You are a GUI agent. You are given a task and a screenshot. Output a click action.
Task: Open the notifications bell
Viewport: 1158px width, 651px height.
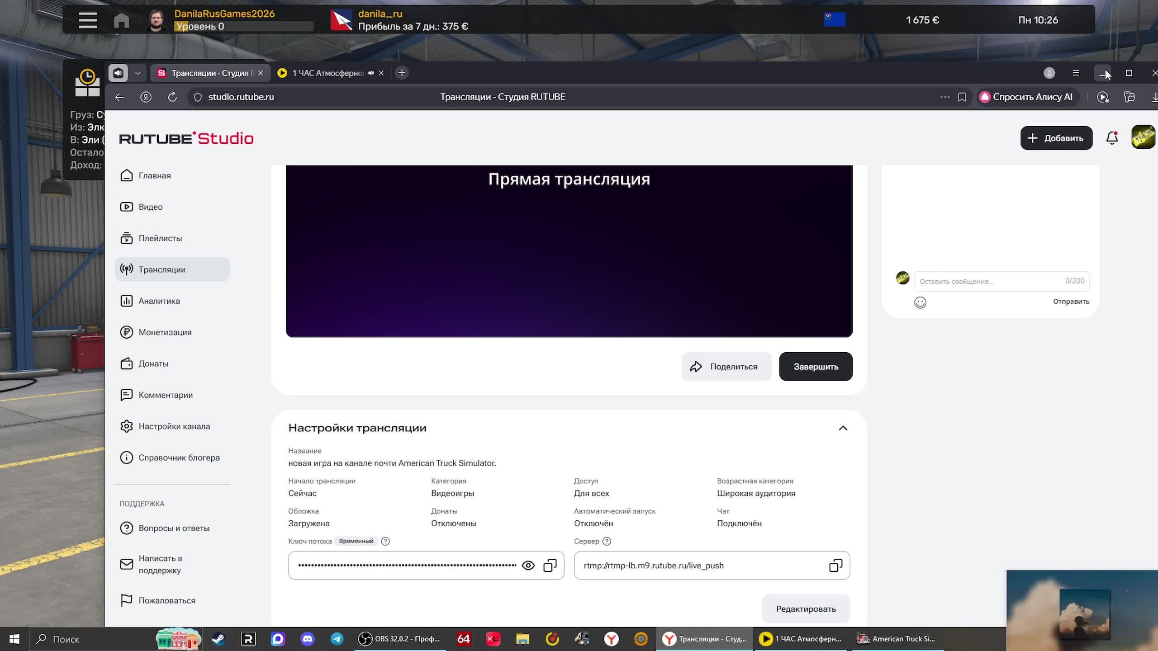[x=1112, y=138]
